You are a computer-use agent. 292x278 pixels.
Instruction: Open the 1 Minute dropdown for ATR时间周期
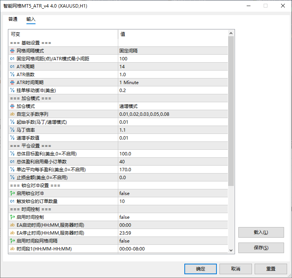(x=173, y=82)
